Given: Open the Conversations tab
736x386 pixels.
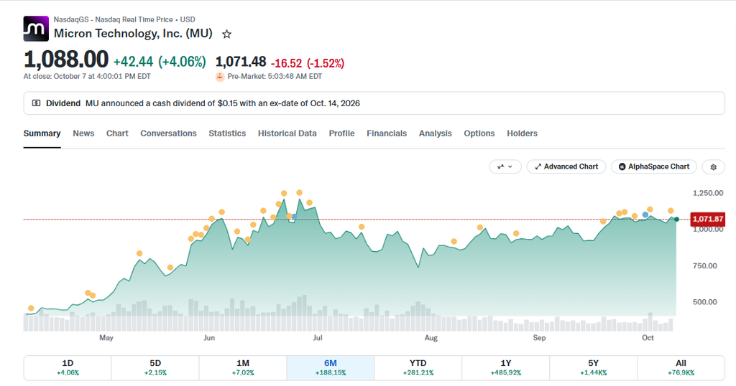Looking at the screenshot, I should 168,133.
